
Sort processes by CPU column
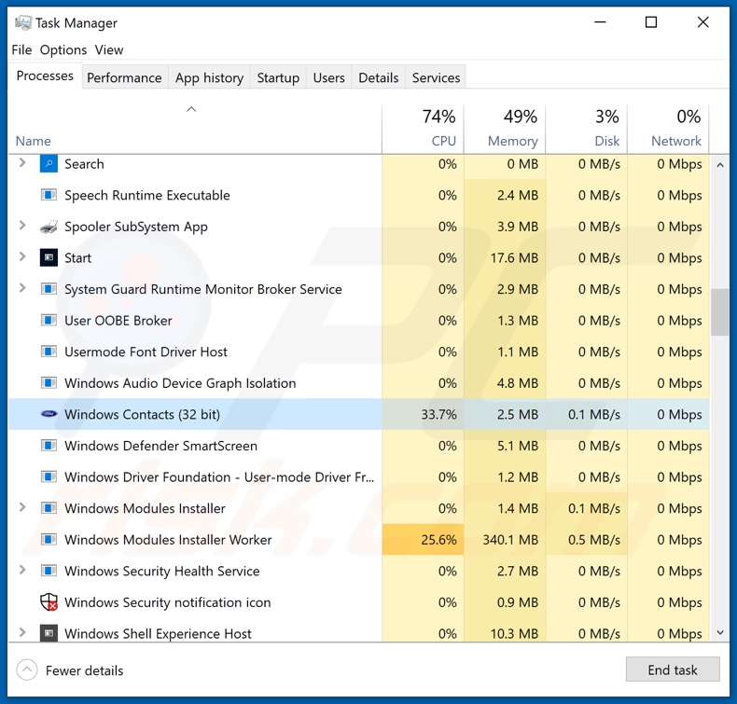tap(423, 129)
